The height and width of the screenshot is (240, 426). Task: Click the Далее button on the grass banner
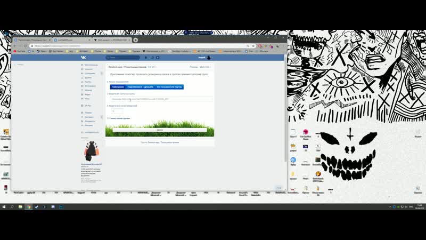coord(160,130)
